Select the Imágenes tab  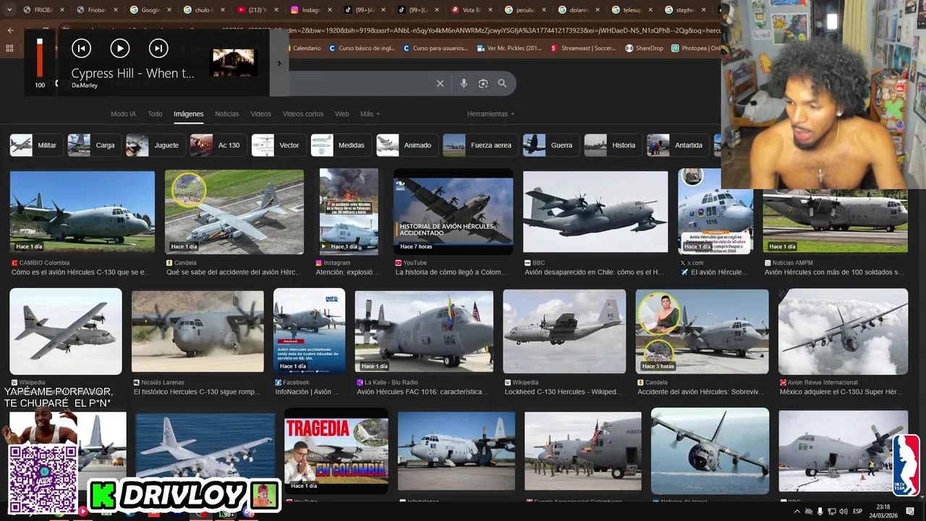[188, 114]
